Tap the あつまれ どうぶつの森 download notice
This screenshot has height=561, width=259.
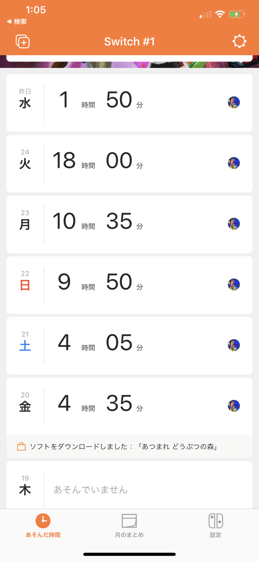tap(129, 446)
